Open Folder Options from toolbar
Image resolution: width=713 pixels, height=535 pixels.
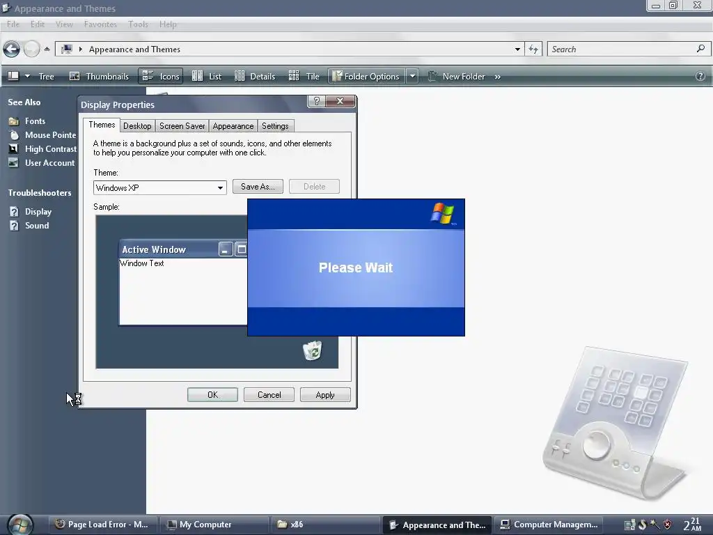(x=366, y=77)
